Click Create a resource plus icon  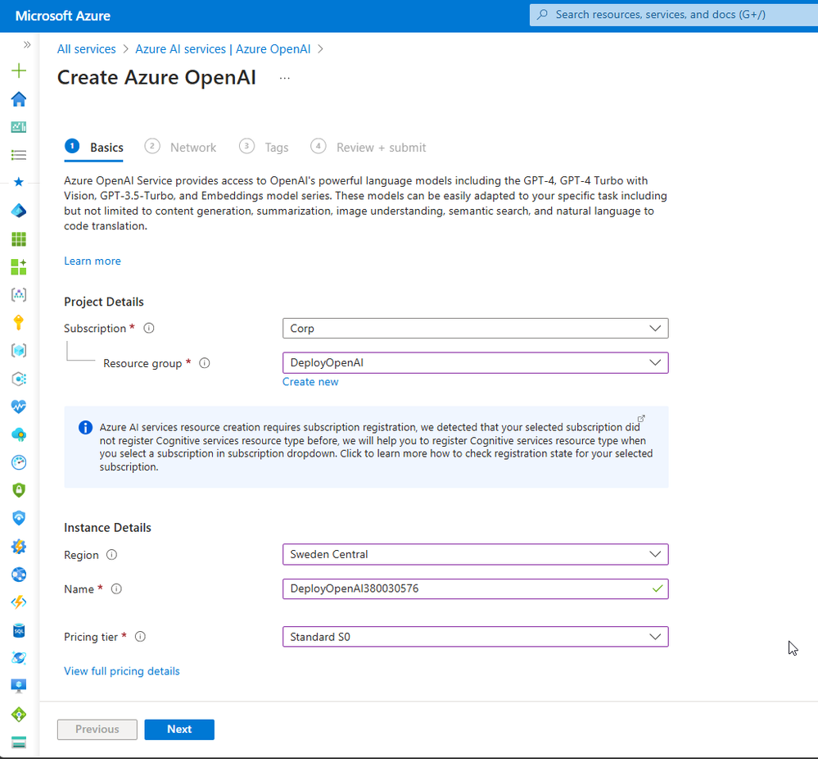coord(19,70)
